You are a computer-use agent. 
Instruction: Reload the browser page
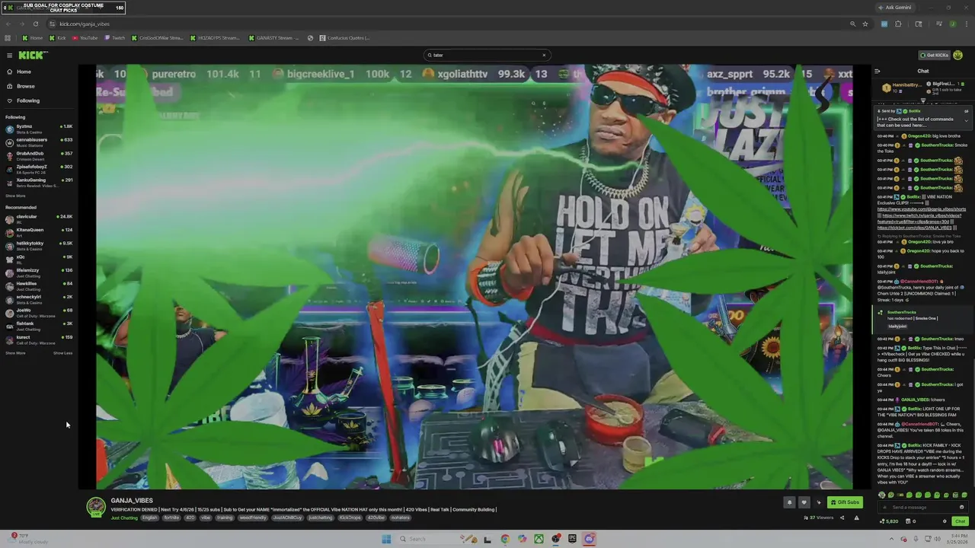35,24
